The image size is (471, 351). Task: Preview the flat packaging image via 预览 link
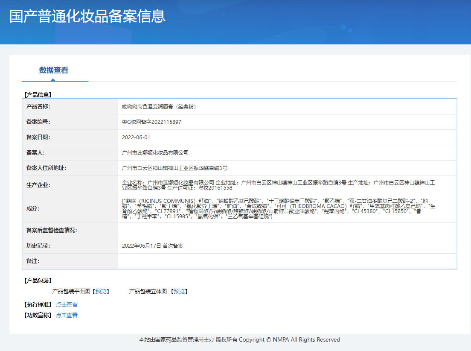click(101, 291)
